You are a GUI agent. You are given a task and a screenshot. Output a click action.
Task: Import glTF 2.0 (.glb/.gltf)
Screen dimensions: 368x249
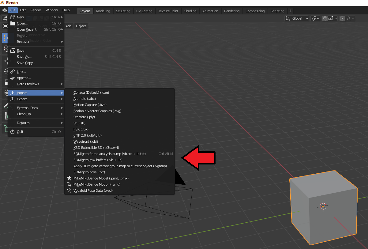pos(119,135)
